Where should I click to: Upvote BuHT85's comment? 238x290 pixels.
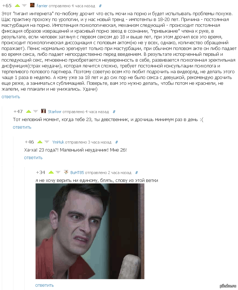pyautogui.click(x=51, y=173)
